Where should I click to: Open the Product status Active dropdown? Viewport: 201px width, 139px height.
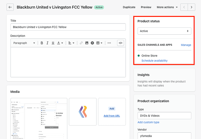pos(164,31)
